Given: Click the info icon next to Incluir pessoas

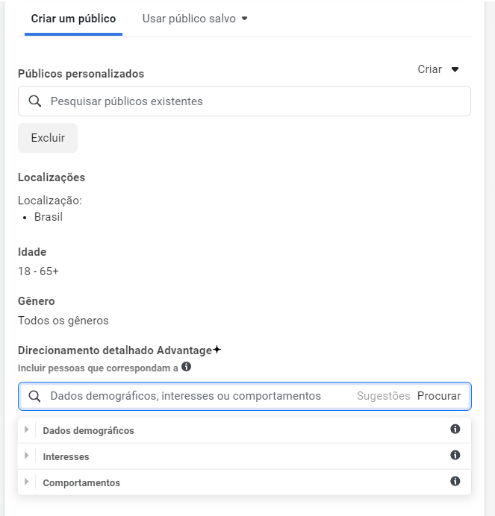Looking at the screenshot, I should point(186,367).
